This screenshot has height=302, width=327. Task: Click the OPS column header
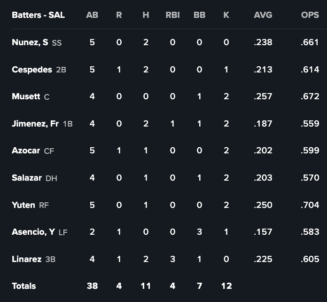point(310,15)
